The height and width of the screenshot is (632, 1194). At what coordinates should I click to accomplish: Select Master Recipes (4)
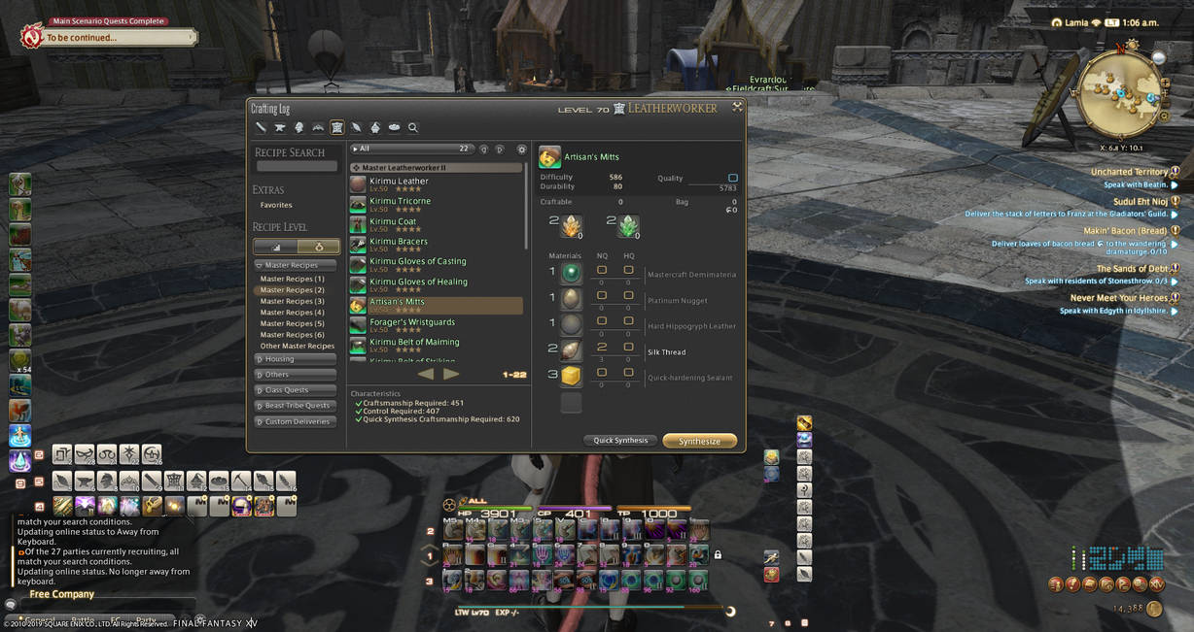click(292, 313)
